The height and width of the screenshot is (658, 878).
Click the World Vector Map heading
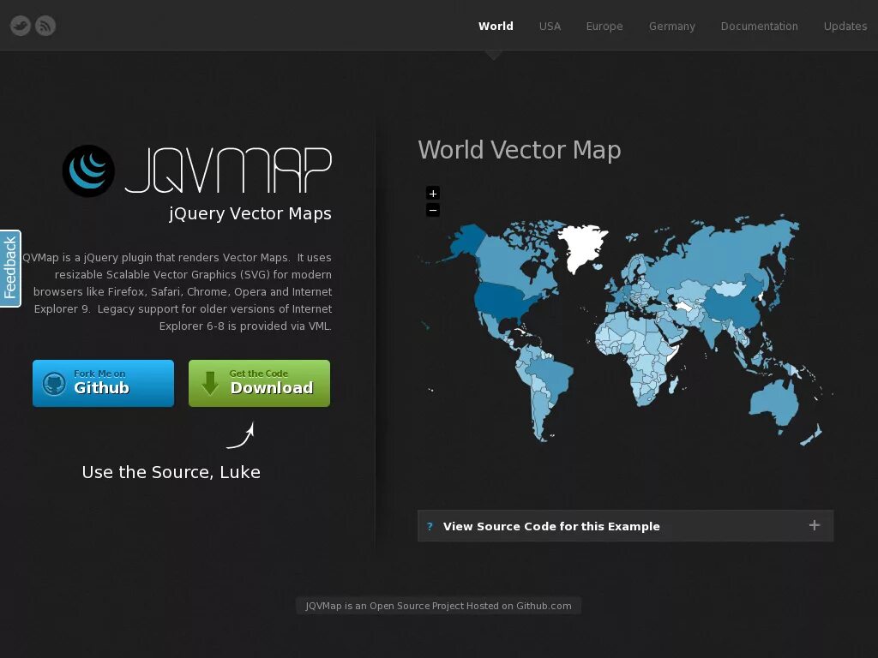click(x=520, y=150)
